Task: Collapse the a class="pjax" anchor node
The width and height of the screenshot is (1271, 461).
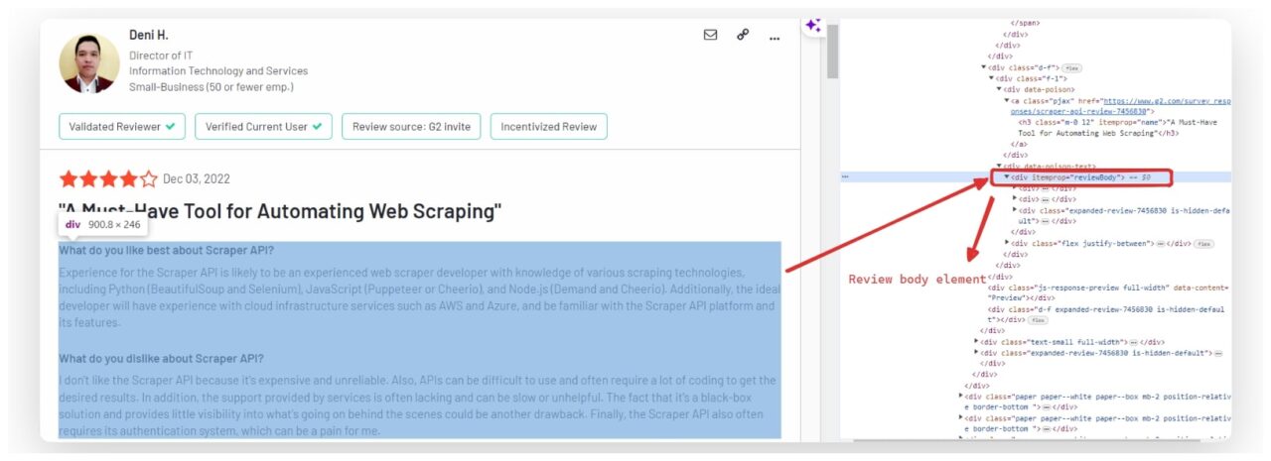Action: point(1007,100)
